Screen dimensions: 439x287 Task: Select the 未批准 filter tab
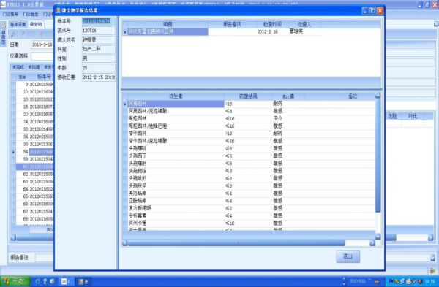[x=34, y=67]
